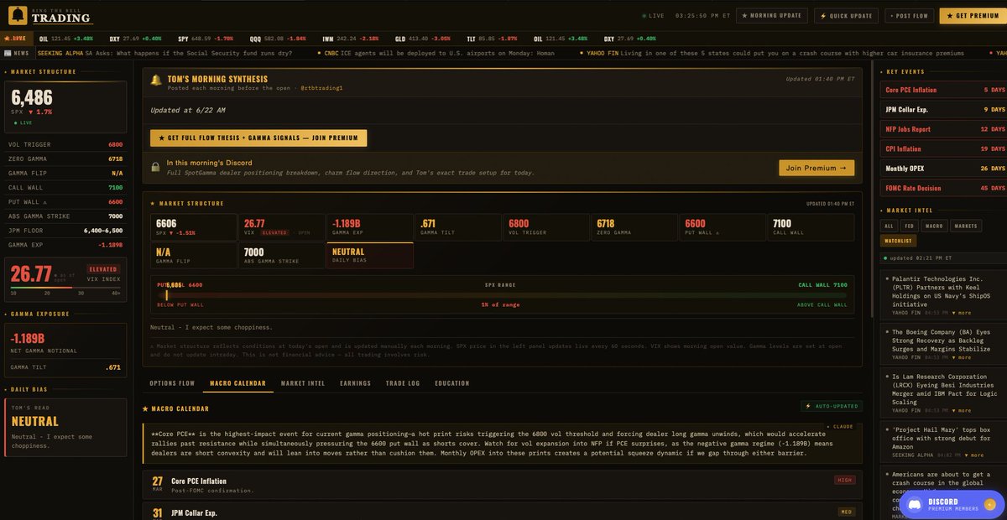Click the SPY 648.59 ticker quote

[x=205, y=39]
